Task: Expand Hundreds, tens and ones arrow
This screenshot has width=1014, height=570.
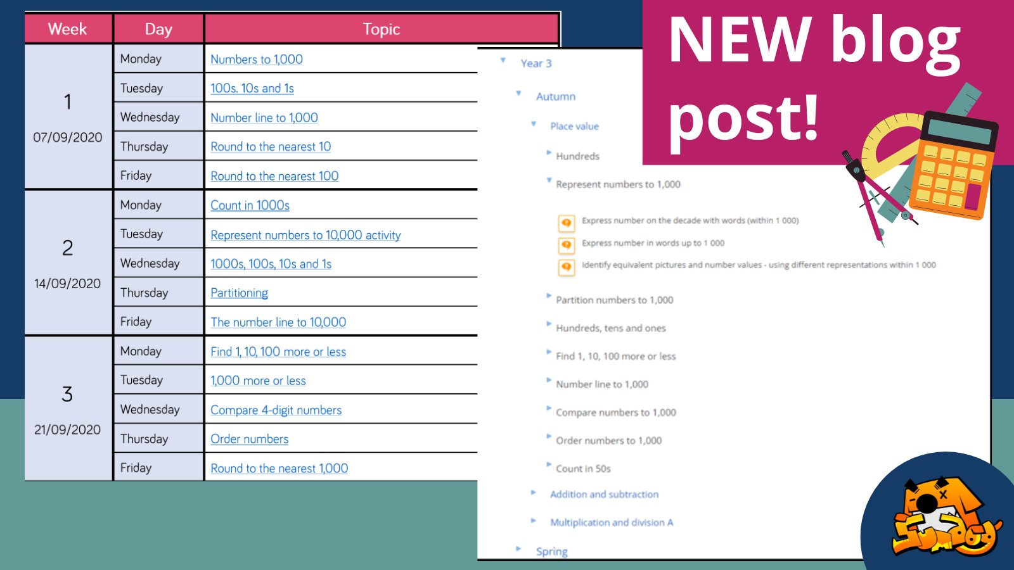Action: coord(549,324)
